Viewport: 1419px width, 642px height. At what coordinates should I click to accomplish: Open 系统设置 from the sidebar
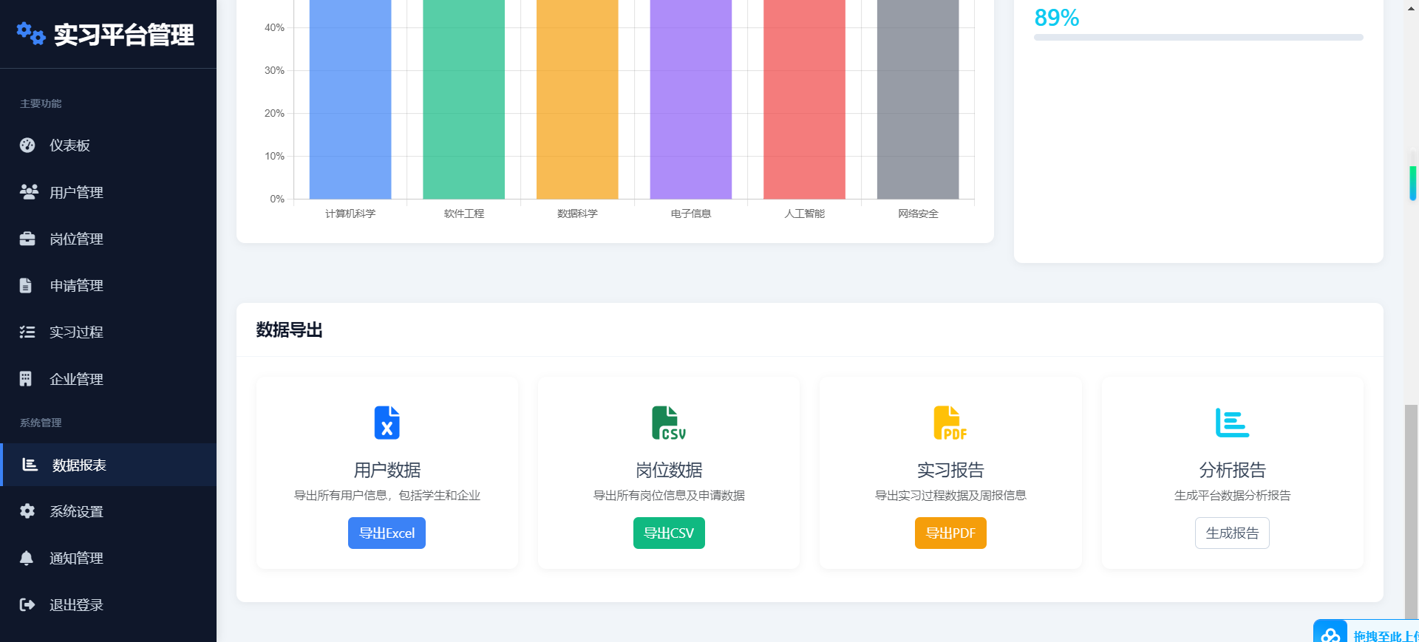pyautogui.click(x=108, y=511)
